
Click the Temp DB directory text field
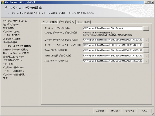113,51
